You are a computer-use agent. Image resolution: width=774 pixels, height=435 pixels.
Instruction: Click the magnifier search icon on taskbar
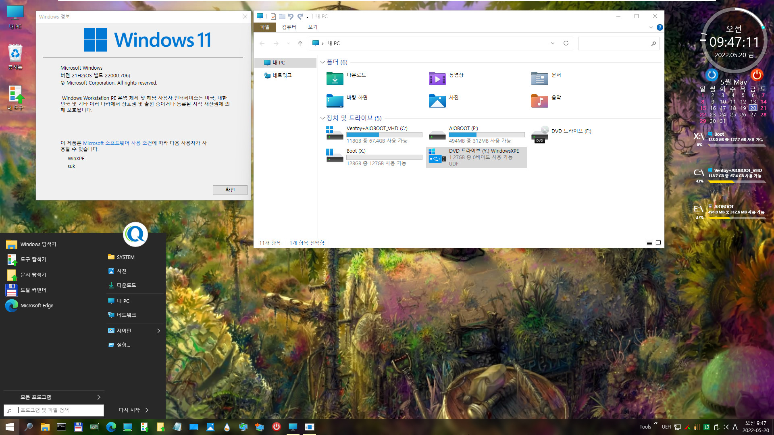point(29,427)
